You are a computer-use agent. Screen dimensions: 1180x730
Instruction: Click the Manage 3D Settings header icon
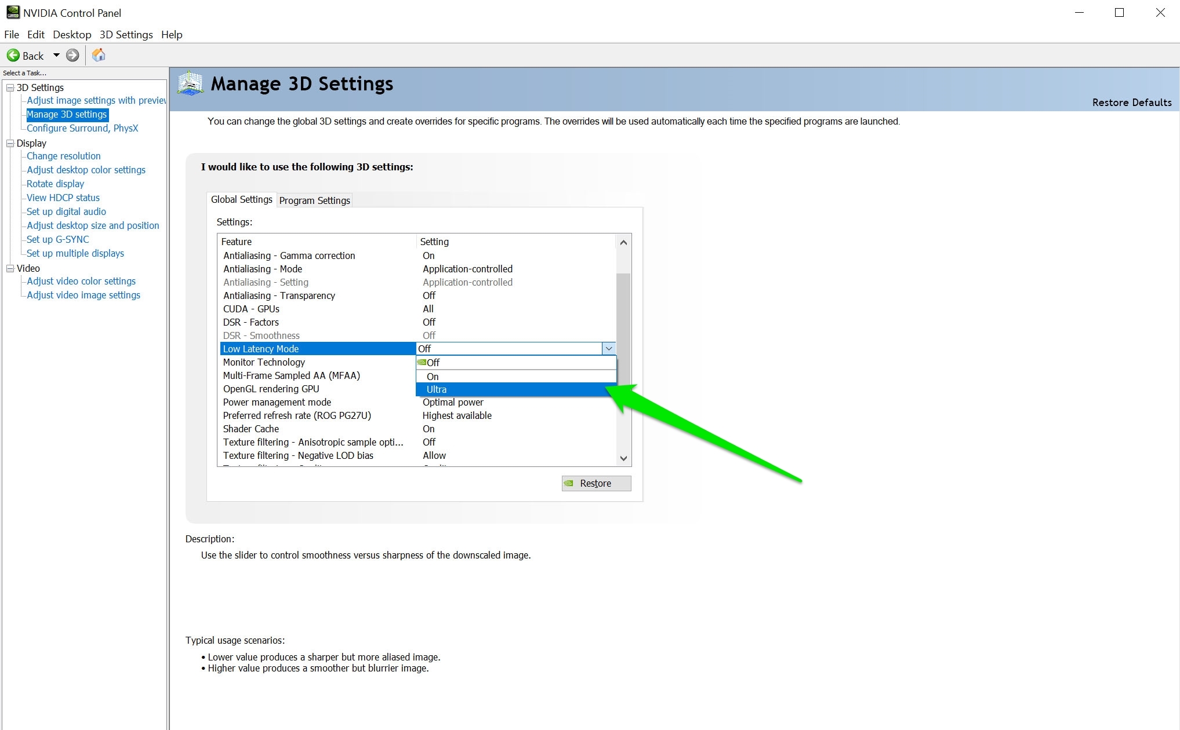[x=190, y=83]
